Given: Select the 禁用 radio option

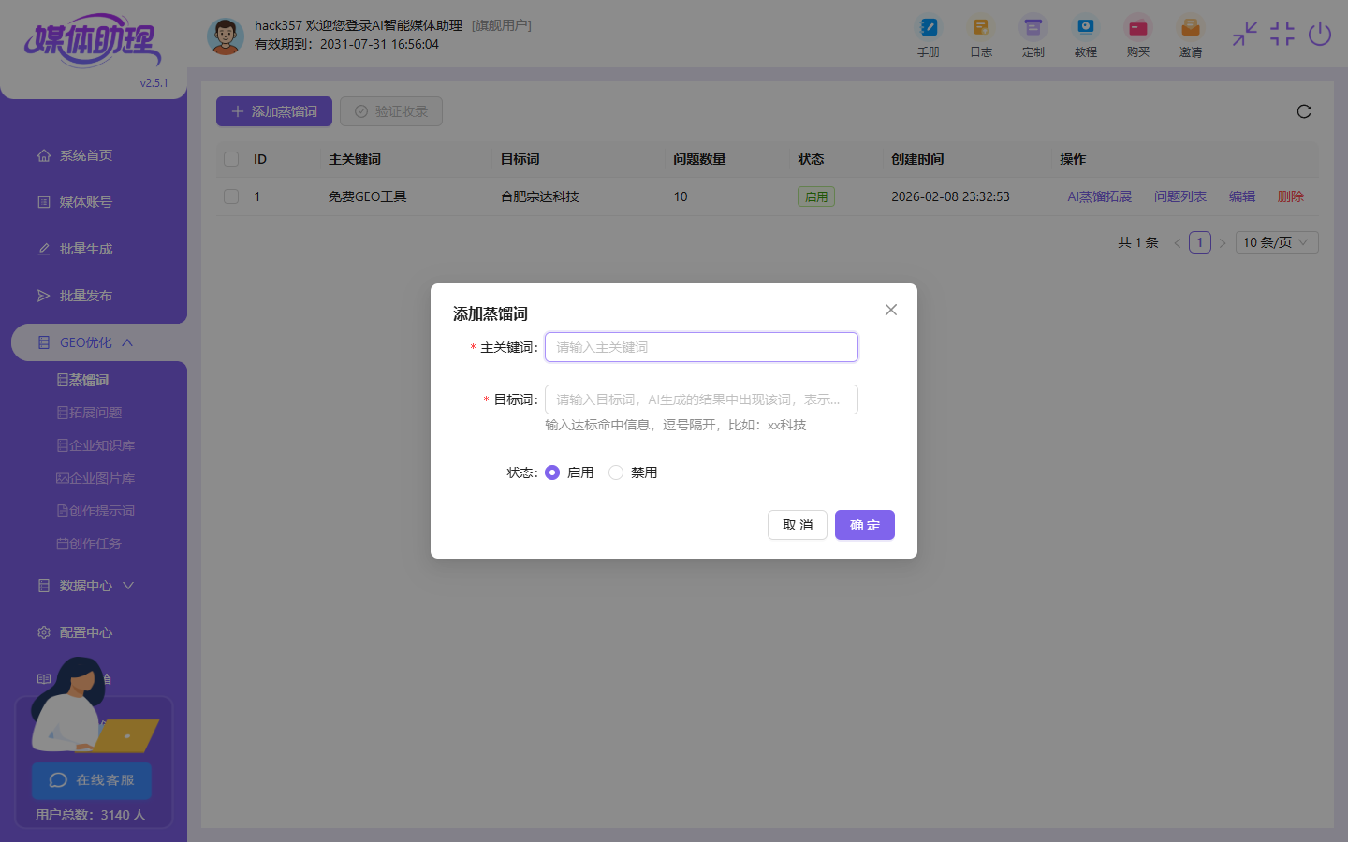Looking at the screenshot, I should [616, 472].
